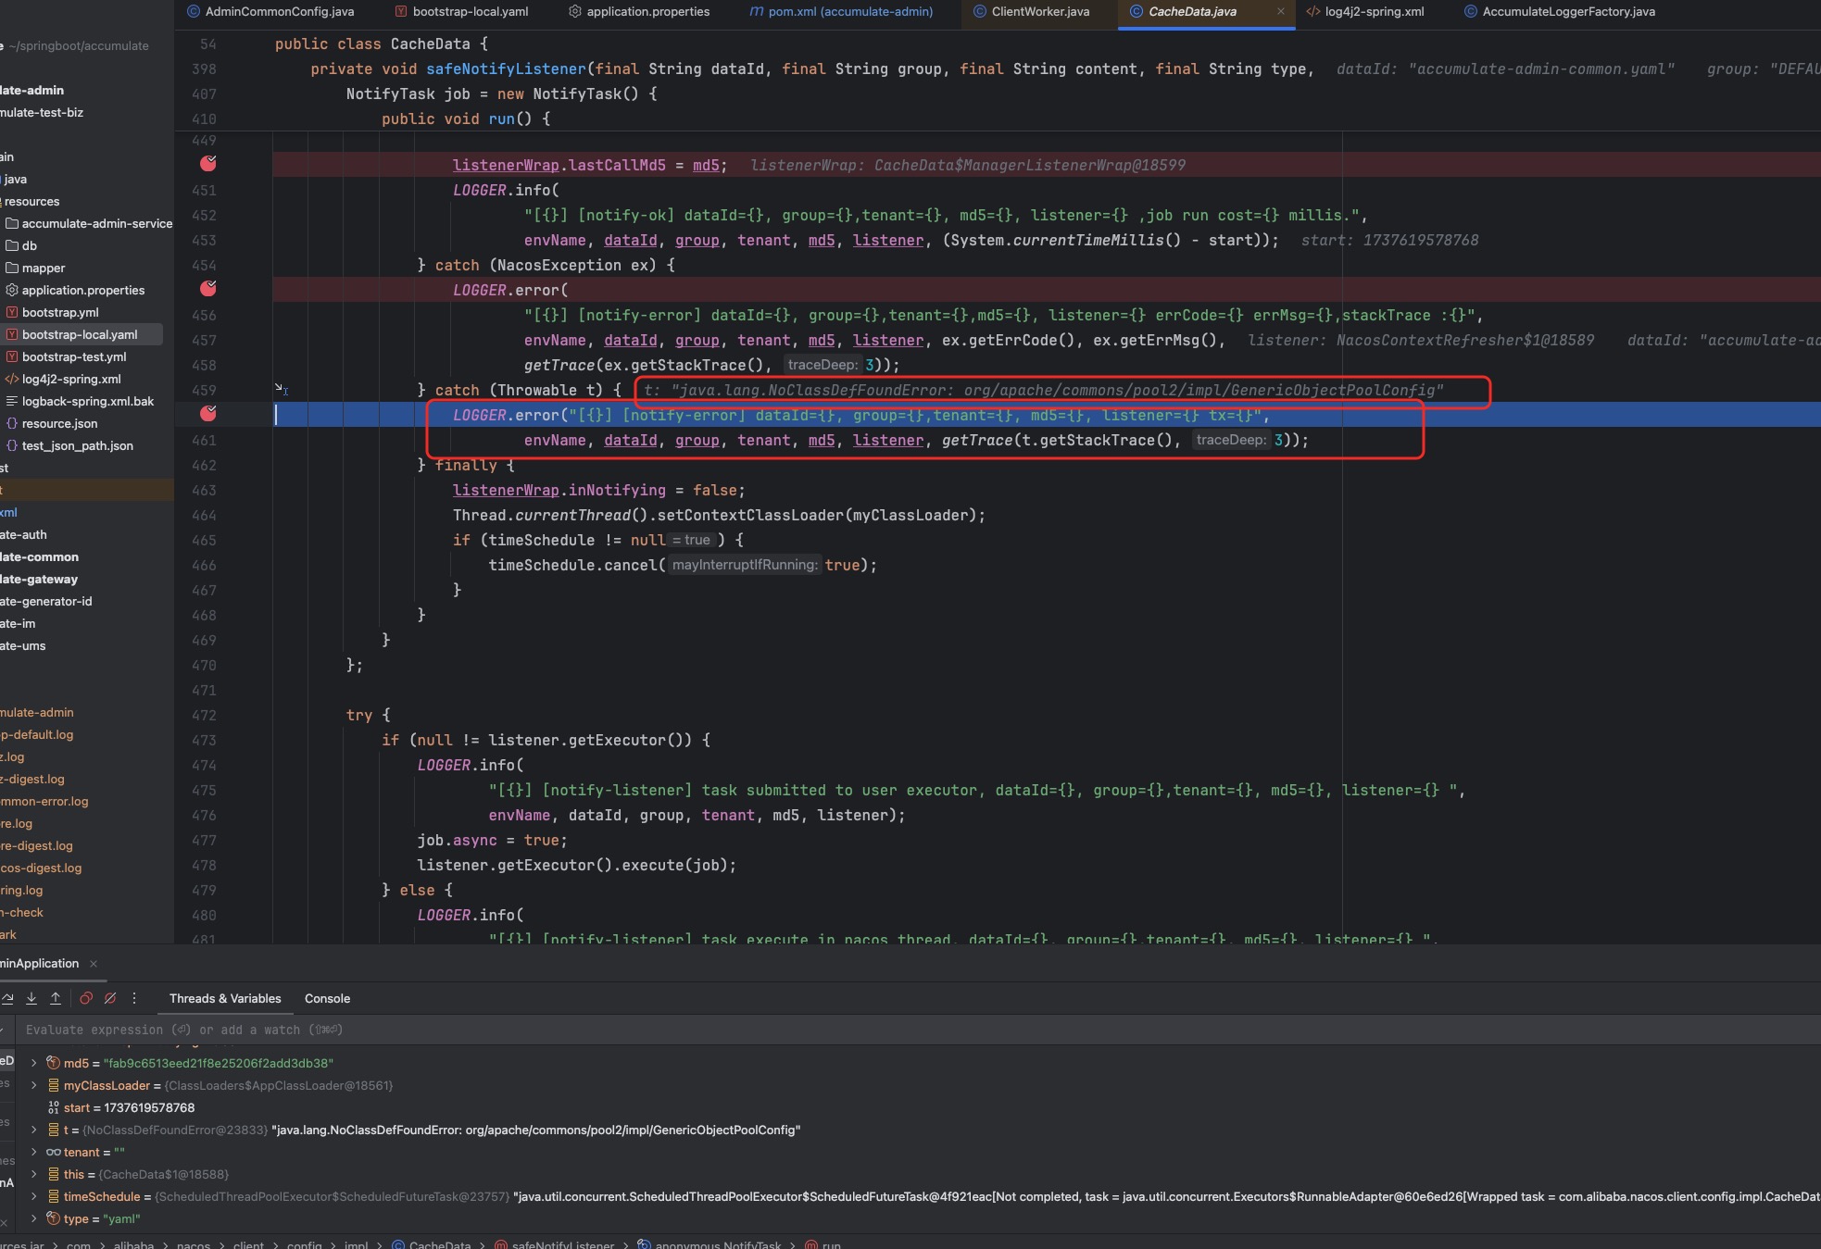Click the mayInterruptIfRunning parameter hint
This screenshot has width=1821, height=1249.
pos(745,565)
